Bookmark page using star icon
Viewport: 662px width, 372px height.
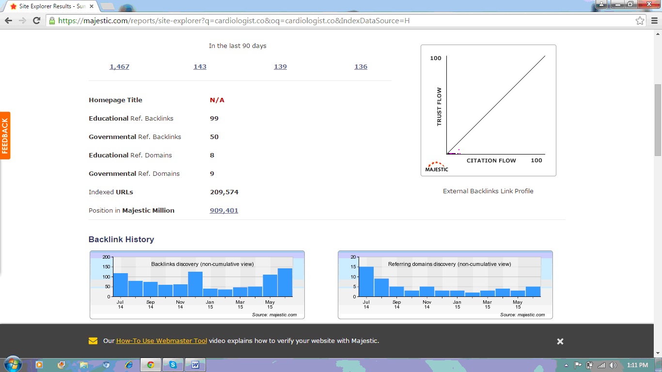(640, 21)
